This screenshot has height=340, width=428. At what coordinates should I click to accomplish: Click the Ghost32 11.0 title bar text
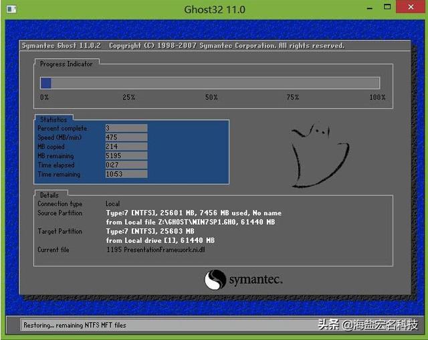pos(215,9)
